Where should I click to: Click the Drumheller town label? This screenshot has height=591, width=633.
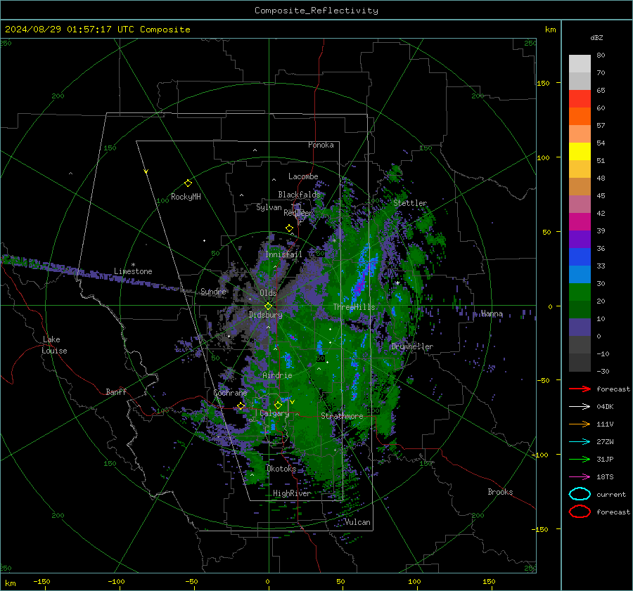[412, 346]
